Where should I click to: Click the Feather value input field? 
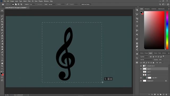(32, 4)
